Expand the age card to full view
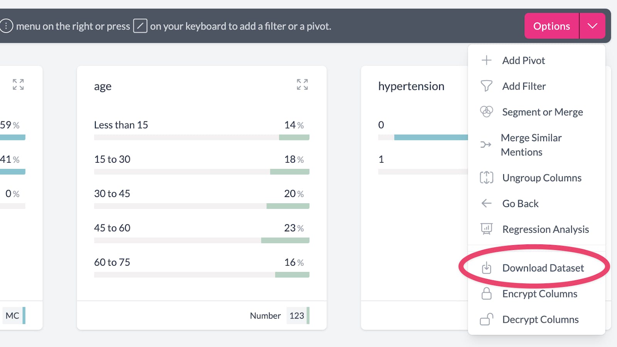 302,84
